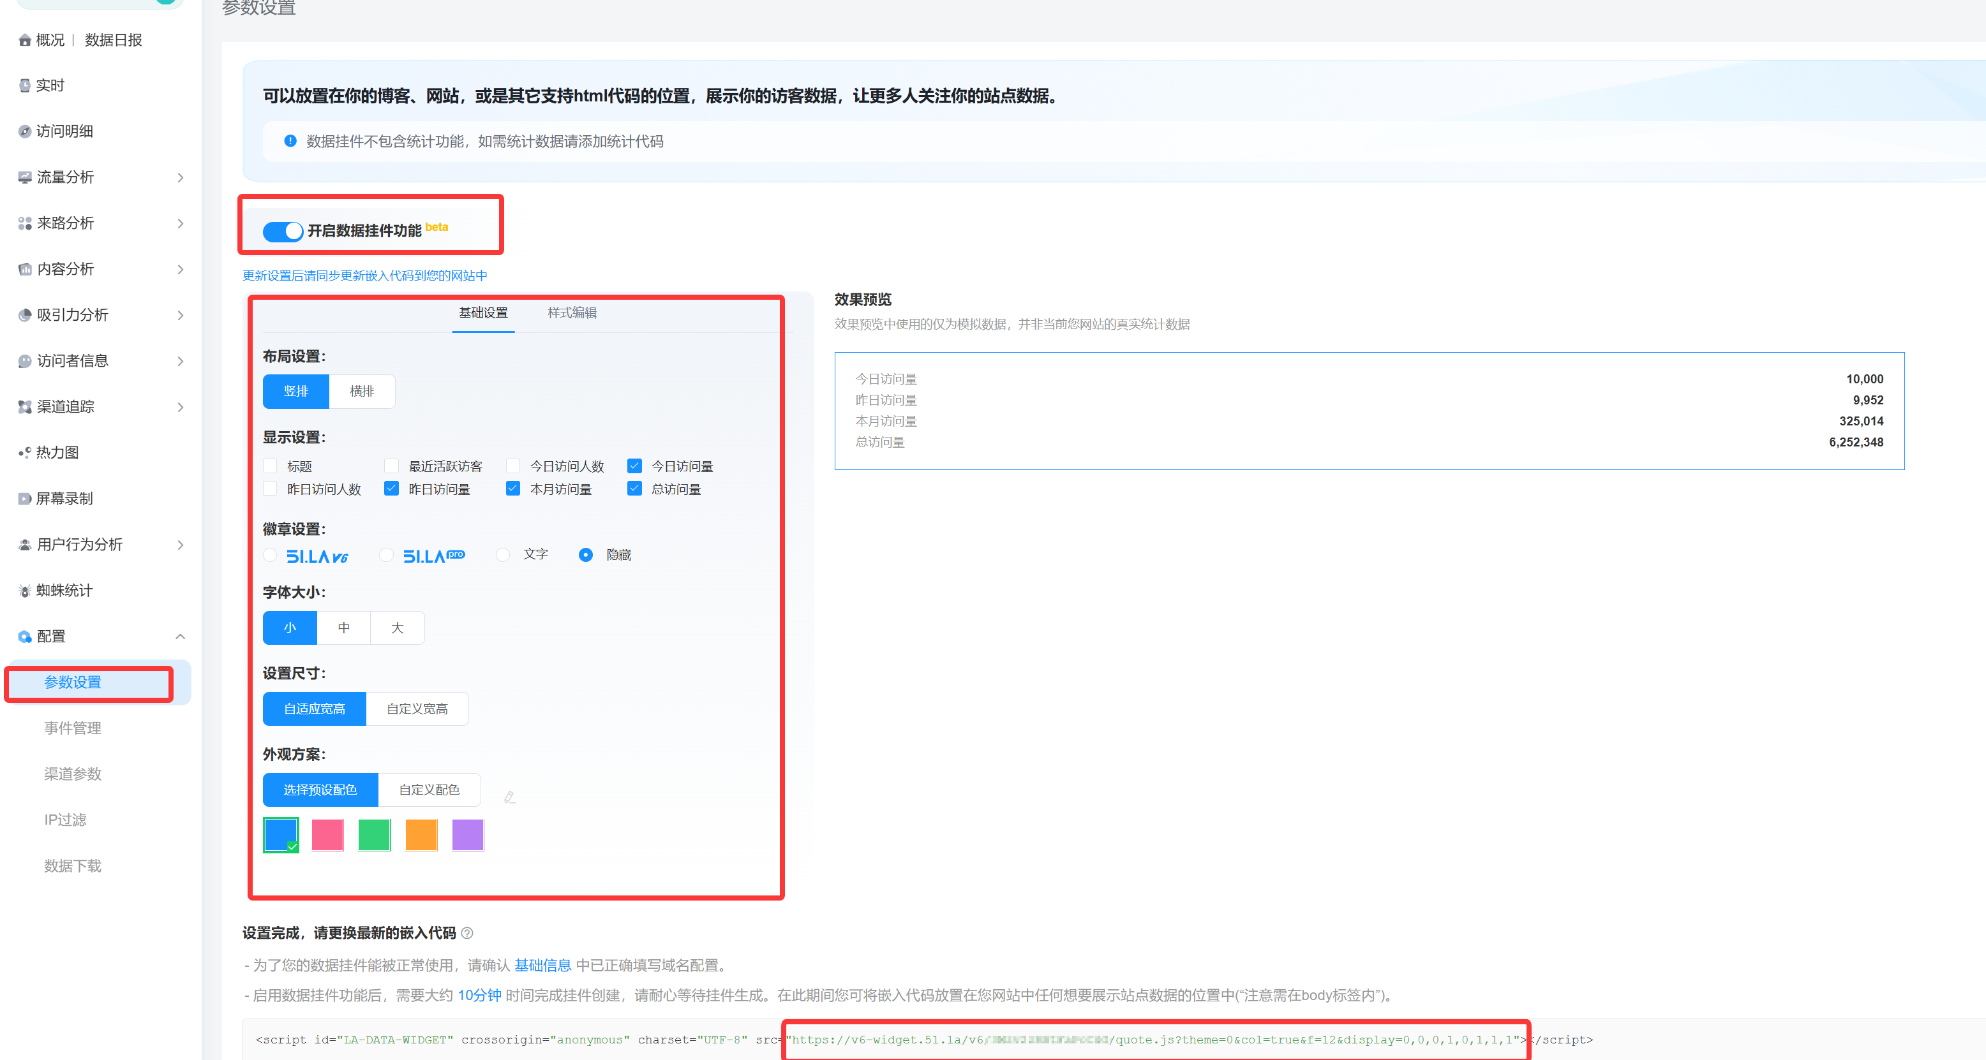Toggle the data widget (开启数据挂件功能) switch
This screenshot has width=1986, height=1060.
(x=282, y=231)
